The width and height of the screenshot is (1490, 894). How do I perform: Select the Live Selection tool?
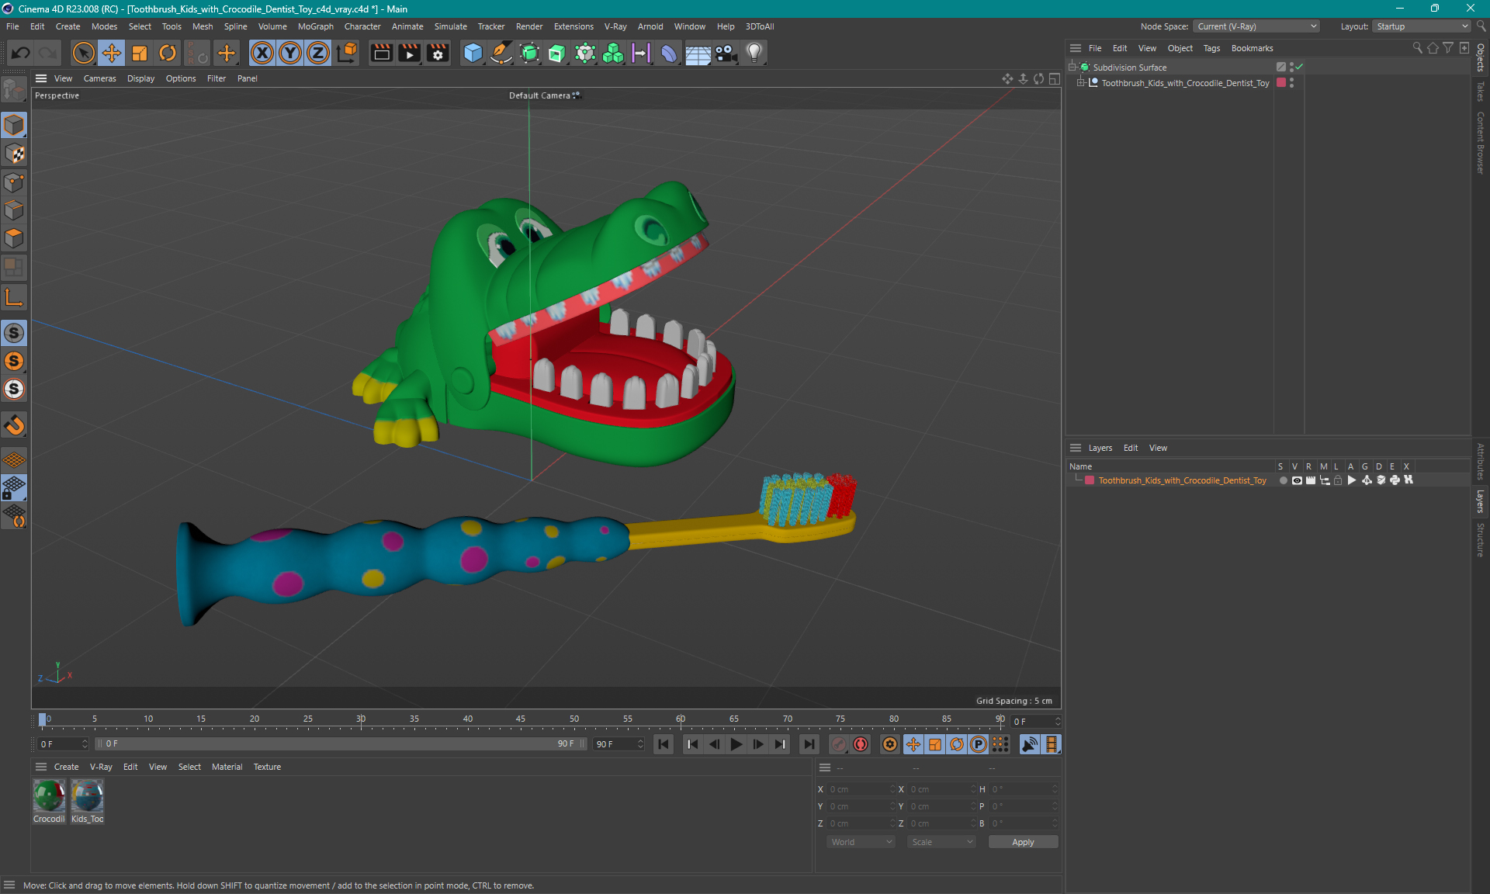83,53
